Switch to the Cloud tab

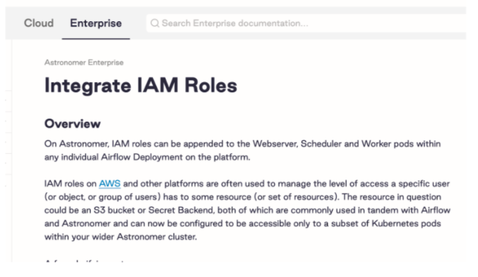(x=38, y=23)
